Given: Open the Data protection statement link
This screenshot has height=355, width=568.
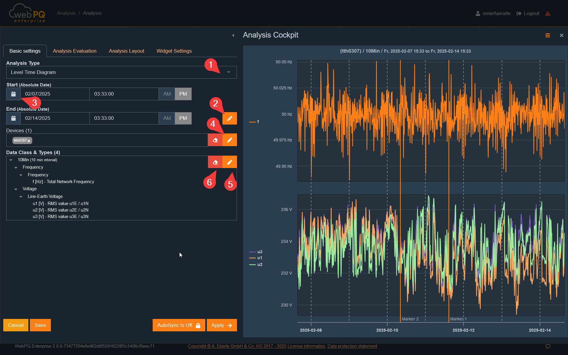Looking at the screenshot, I should click(x=352, y=346).
